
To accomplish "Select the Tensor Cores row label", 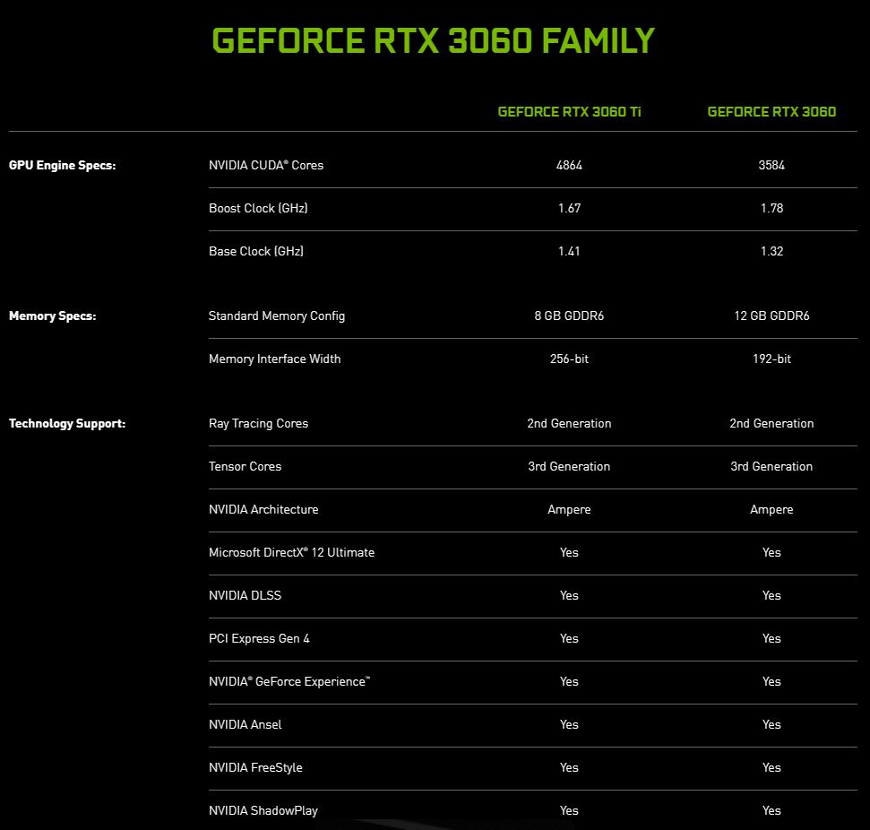I will click(245, 466).
